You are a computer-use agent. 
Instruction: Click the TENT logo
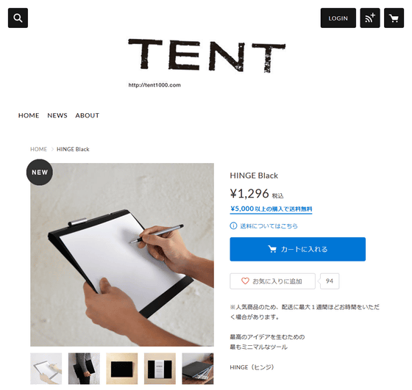pyautogui.click(x=207, y=56)
